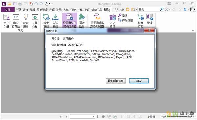Click the zoom out minus button
The height and width of the screenshot is (120, 197).
click(164, 116)
